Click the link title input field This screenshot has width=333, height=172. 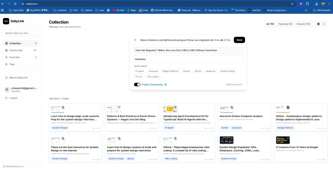click(188, 50)
